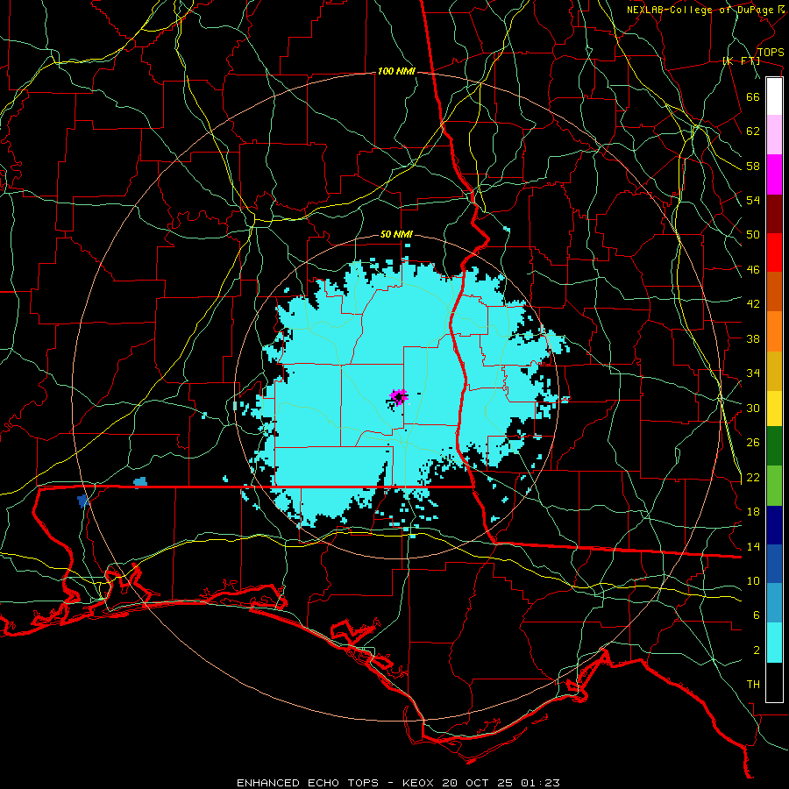Click the 6 scale label

coord(757,615)
